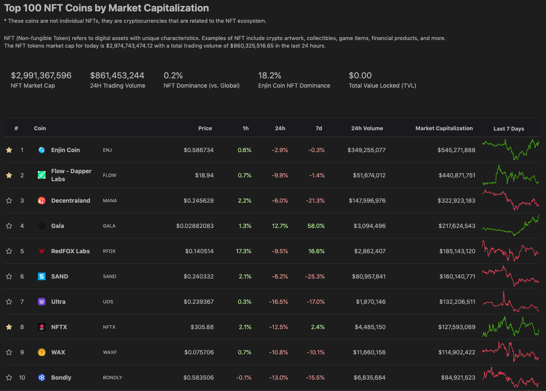The width and height of the screenshot is (546, 391).
Task: Sort table by Price column header
Action: [x=205, y=129]
